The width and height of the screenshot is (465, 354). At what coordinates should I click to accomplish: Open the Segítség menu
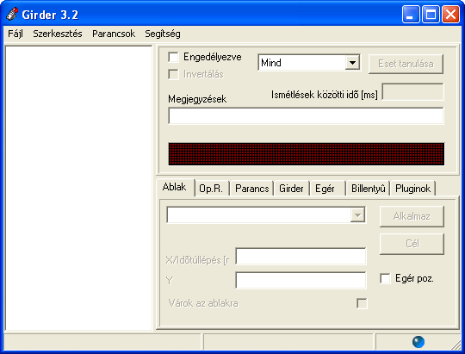pos(163,34)
